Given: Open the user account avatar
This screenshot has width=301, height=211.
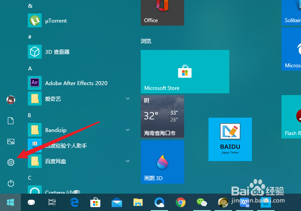Looking at the screenshot, I should pyautogui.click(x=11, y=100).
